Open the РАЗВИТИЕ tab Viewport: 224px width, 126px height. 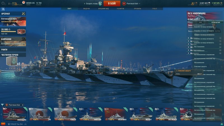[x=120, y=9]
